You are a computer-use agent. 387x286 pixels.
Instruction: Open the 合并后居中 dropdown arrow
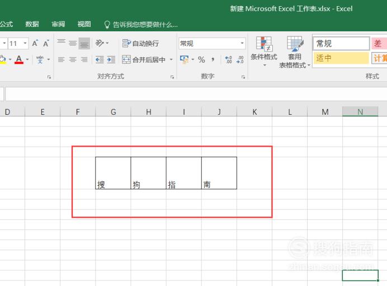171,59
